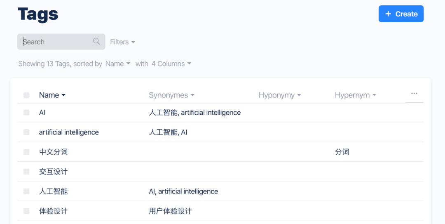The width and height of the screenshot is (445, 224).
Task: Open the three-dots column options menu
Action: 414,94
